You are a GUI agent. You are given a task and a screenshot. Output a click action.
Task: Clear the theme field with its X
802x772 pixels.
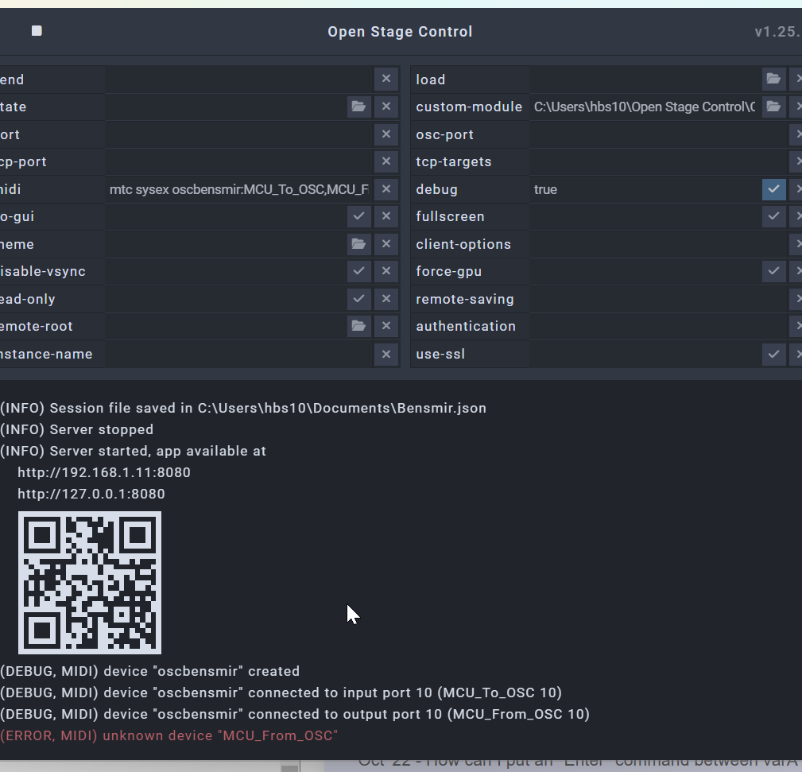[x=386, y=243]
